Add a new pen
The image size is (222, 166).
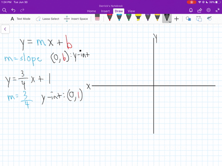point(177,19)
